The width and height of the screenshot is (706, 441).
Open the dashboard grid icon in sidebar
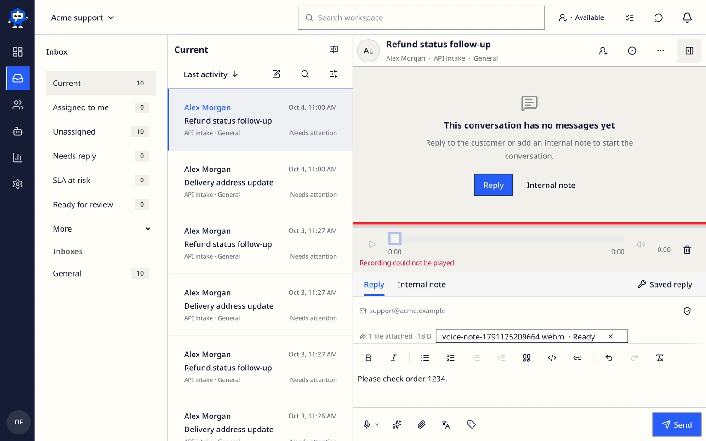tap(17, 52)
